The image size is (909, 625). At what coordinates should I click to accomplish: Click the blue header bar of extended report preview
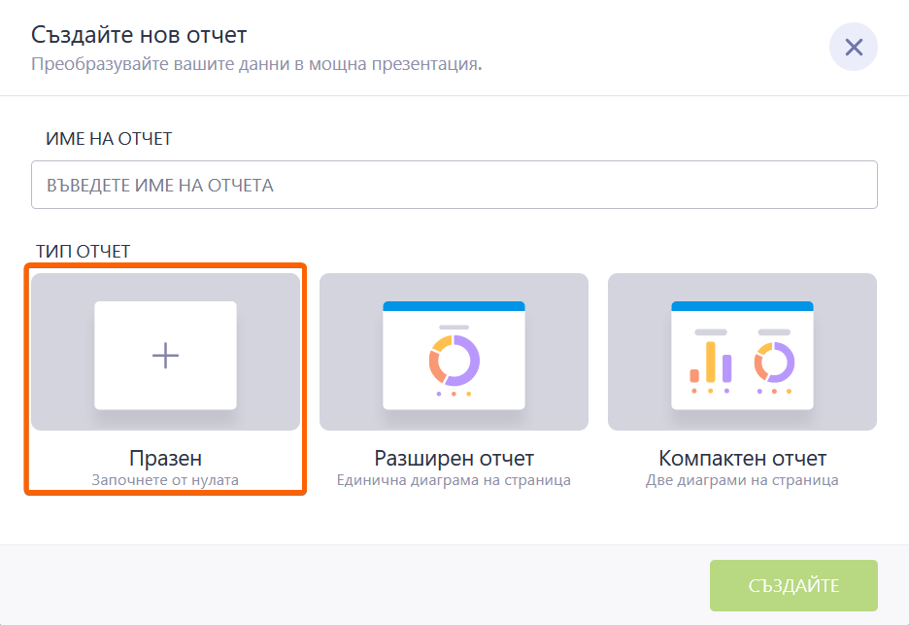point(454,306)
